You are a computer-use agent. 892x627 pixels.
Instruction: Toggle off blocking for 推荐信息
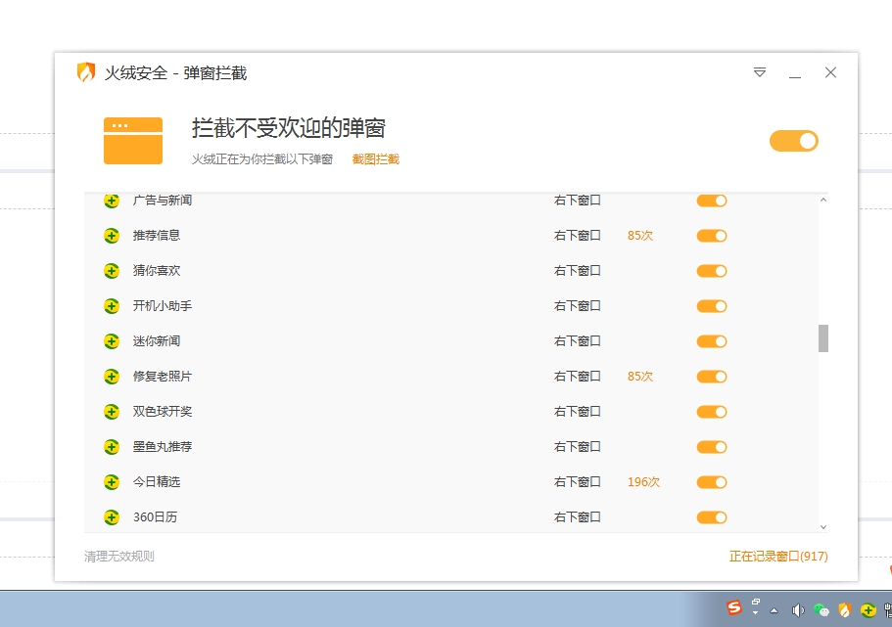[711, 236]
